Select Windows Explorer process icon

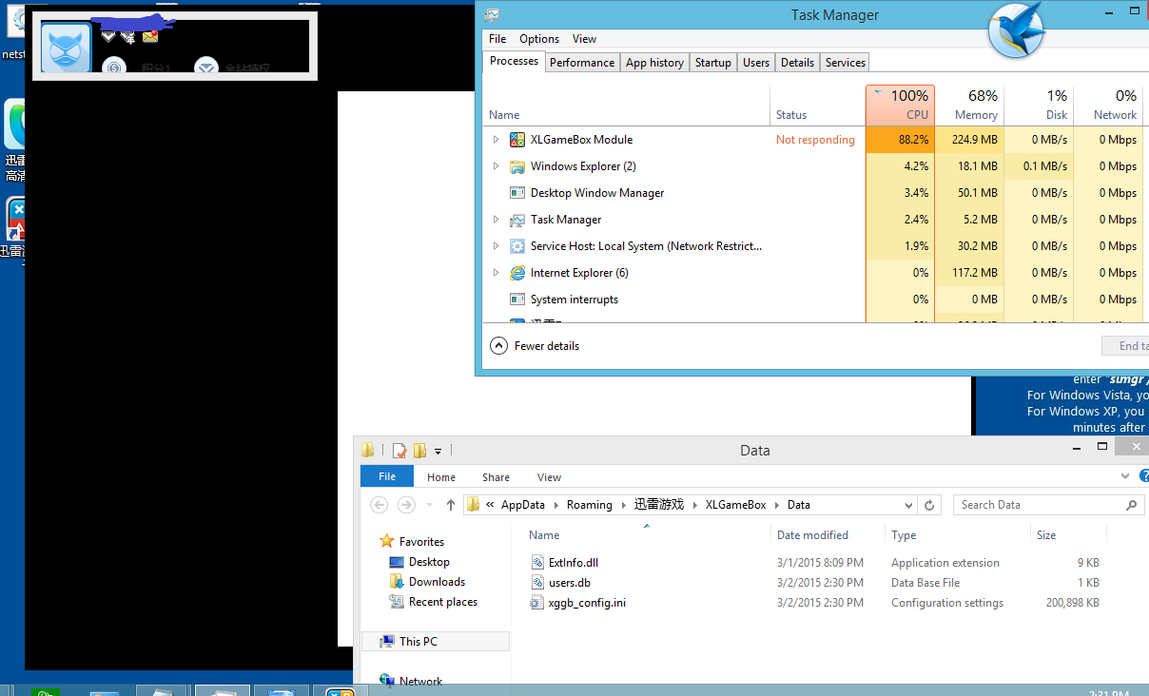[x=517, y=166]
